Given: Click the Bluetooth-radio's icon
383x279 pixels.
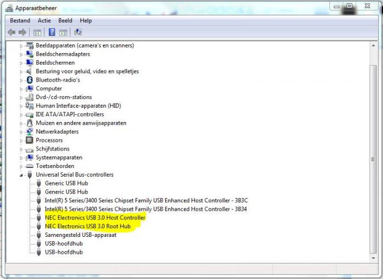Looking at the screenshot, I should (30, 80).
